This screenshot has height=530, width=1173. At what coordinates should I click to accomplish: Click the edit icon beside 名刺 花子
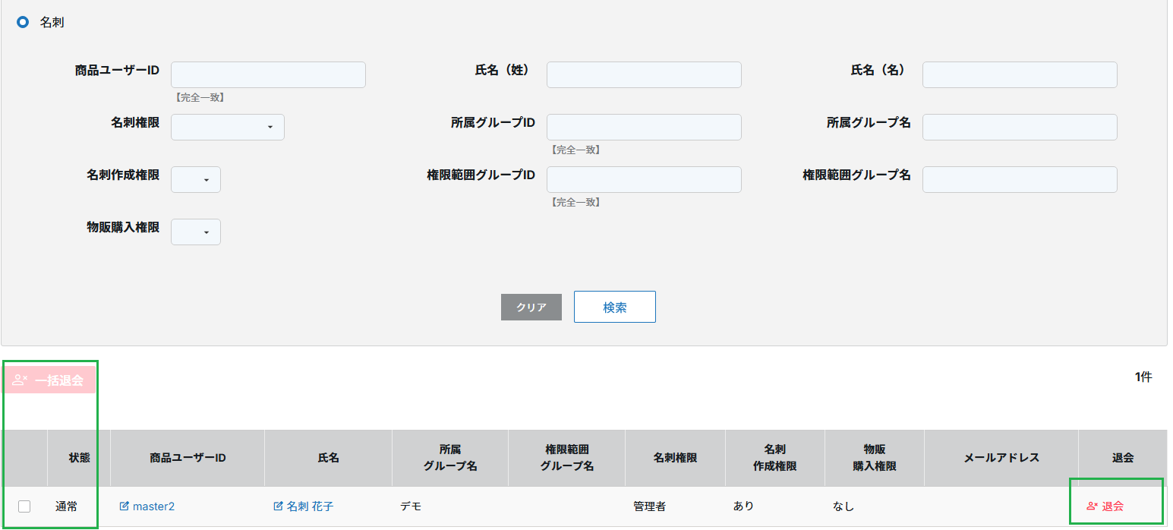(x=278, y=506)
